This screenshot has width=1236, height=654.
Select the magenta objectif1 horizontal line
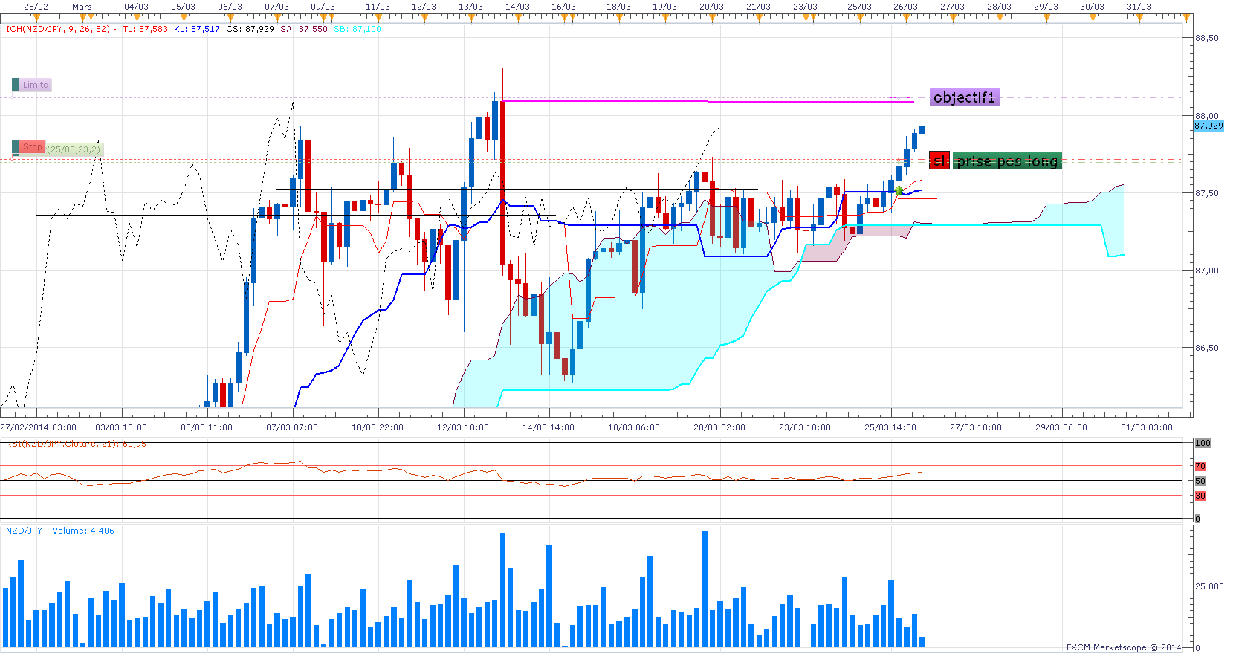(706, 101)
